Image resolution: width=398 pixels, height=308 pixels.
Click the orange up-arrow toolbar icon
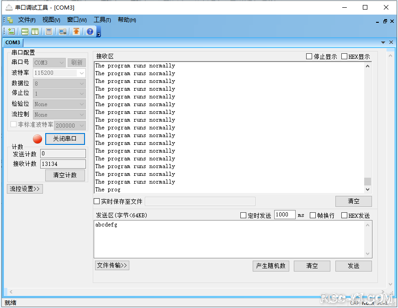pos(76,31)
